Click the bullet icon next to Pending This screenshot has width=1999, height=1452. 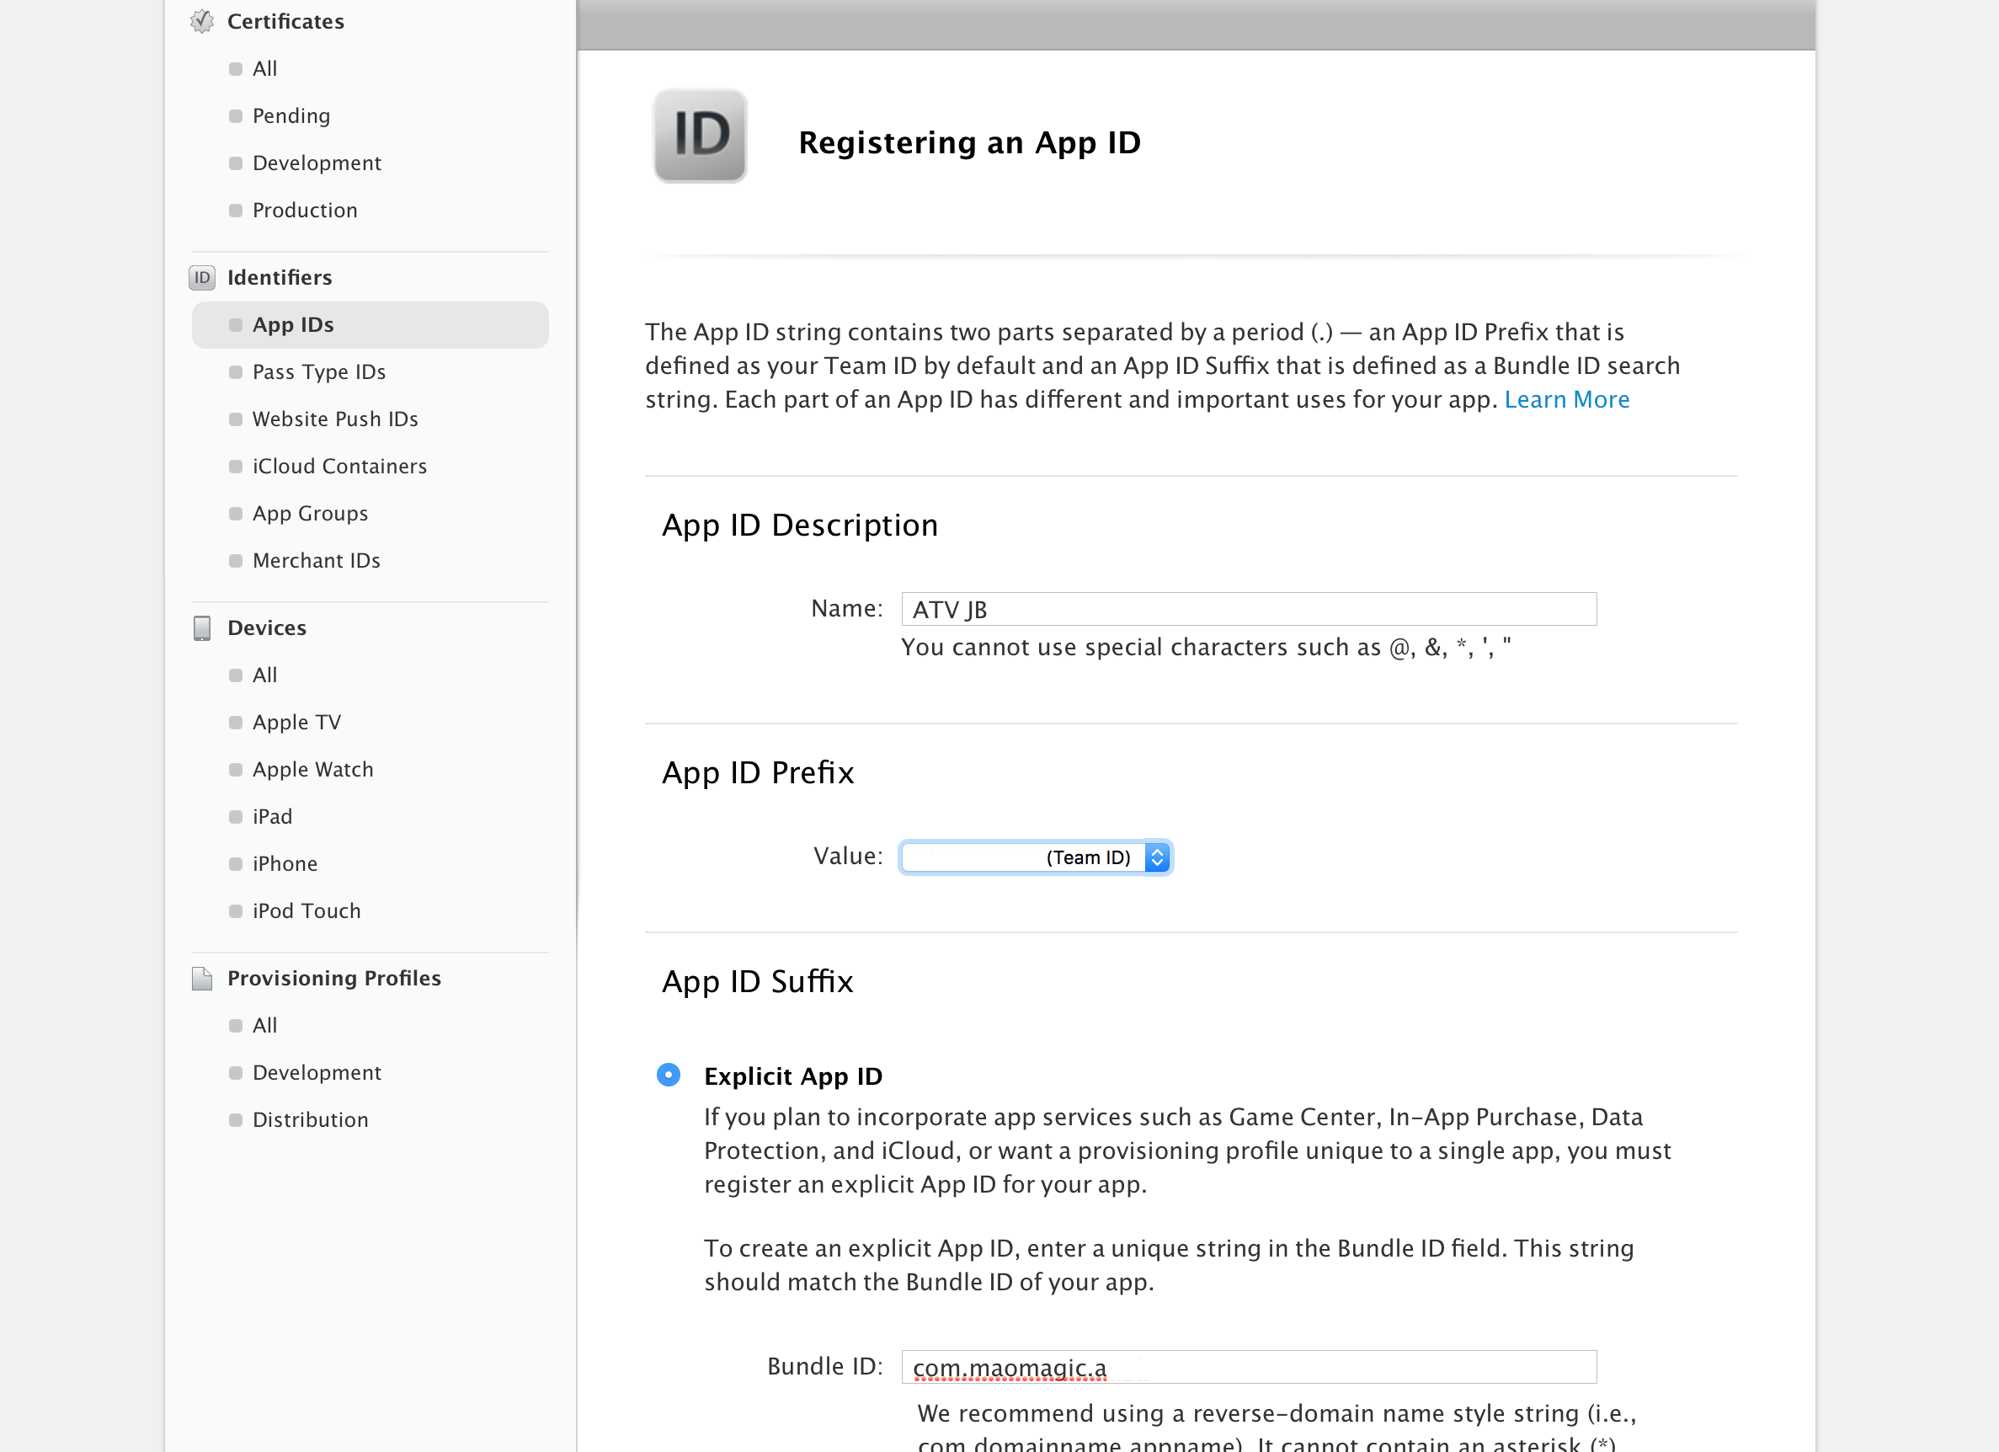[x=235, y=116]
